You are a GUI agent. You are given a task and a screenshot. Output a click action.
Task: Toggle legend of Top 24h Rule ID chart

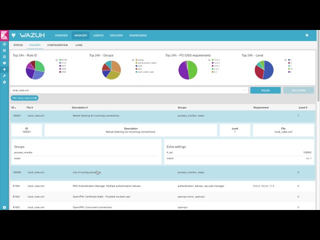click(x=56, y=60)
